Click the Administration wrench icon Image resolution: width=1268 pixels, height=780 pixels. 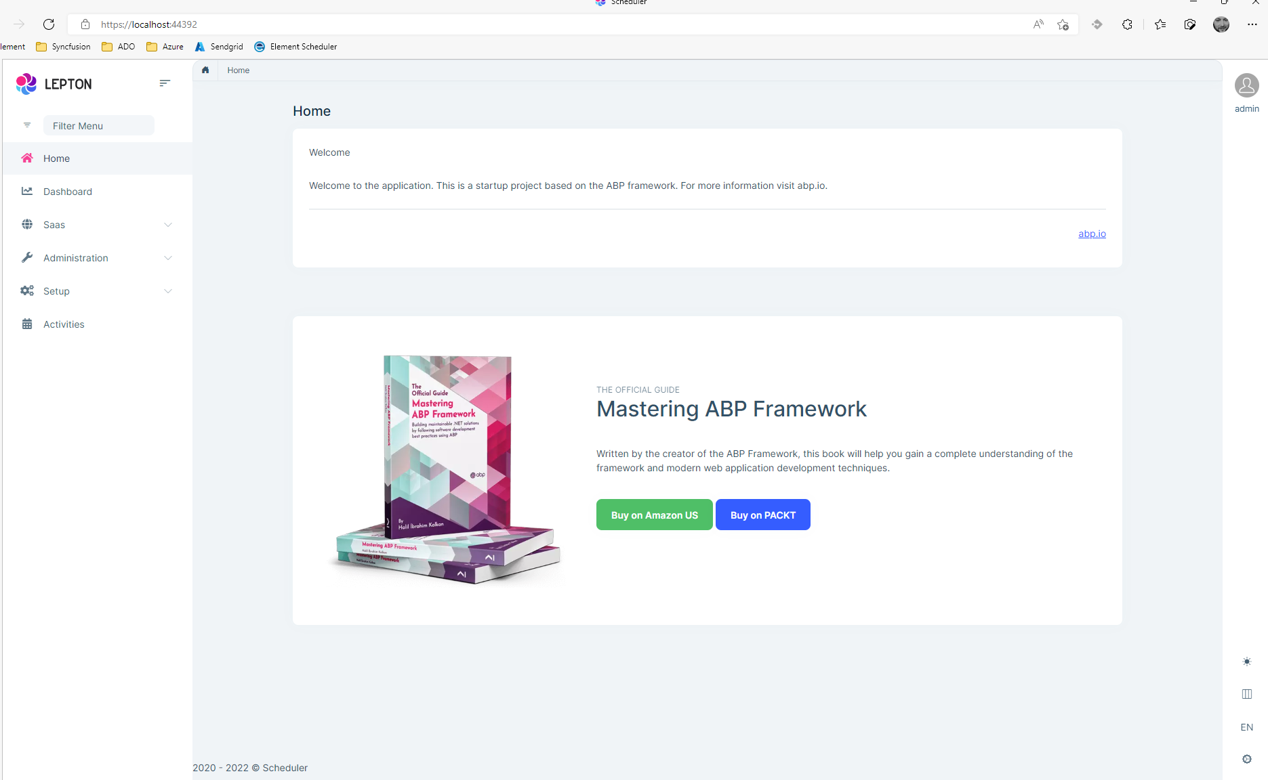(27, 257)
